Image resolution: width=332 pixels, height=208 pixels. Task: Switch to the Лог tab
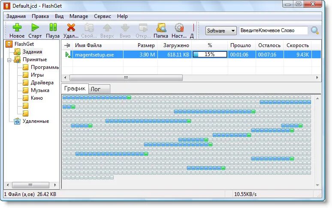pos(99,89)
